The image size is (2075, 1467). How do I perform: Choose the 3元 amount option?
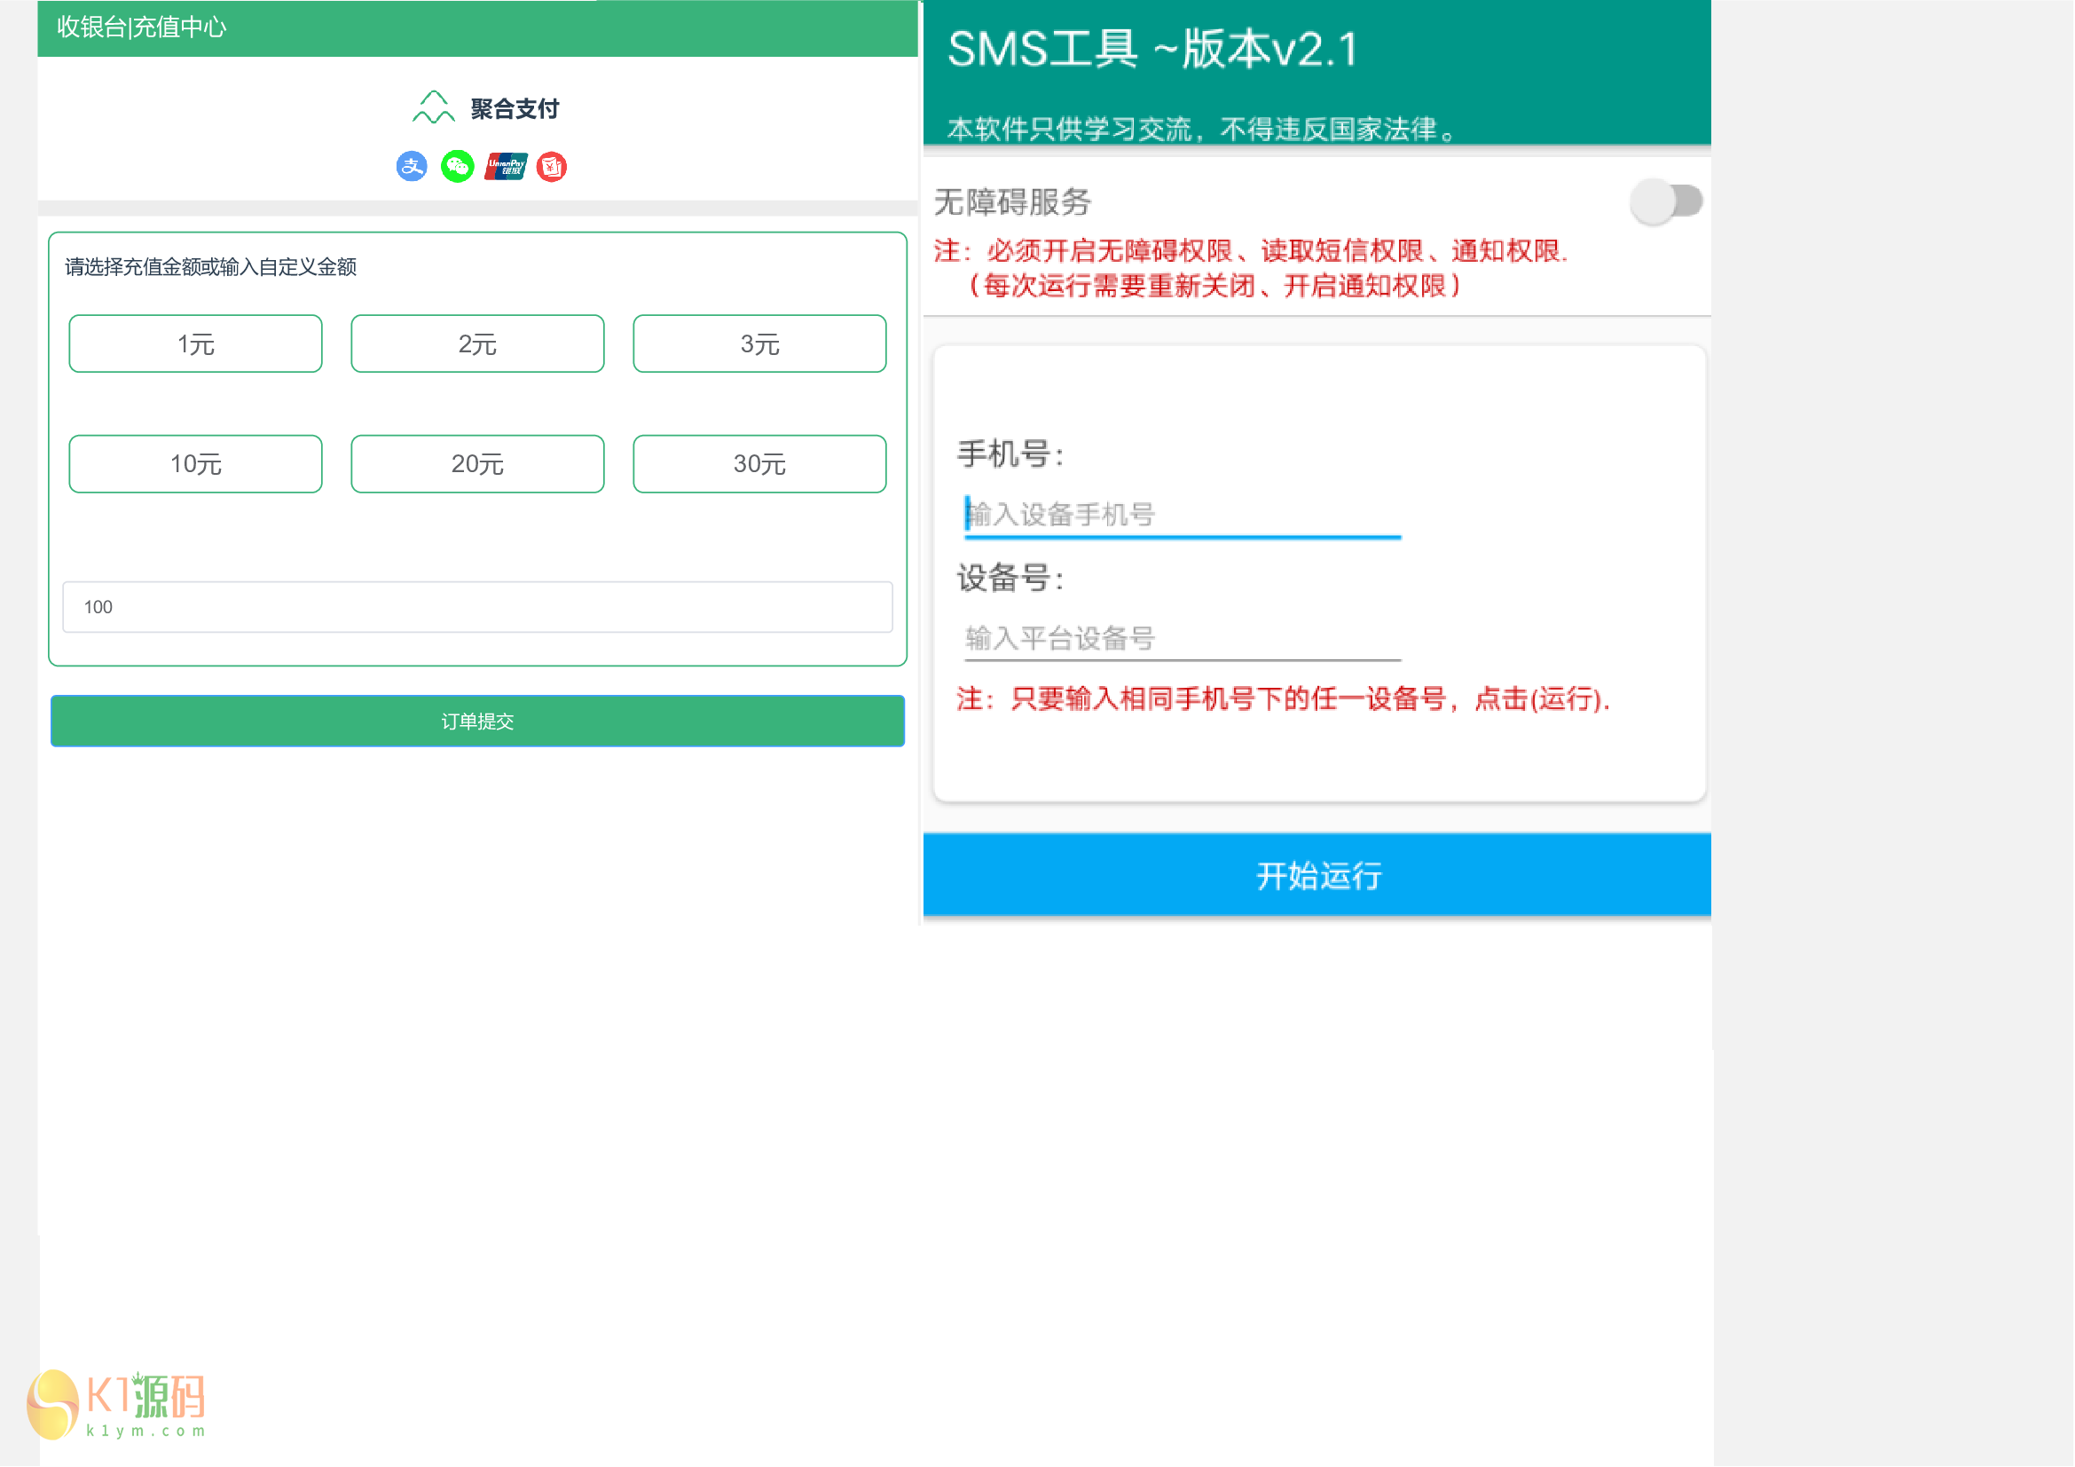[759, 343]
